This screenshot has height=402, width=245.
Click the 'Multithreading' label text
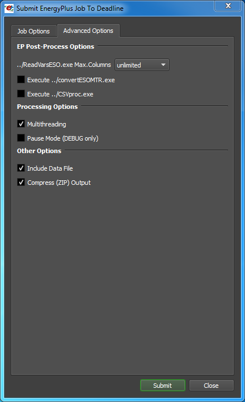(47, 124)
